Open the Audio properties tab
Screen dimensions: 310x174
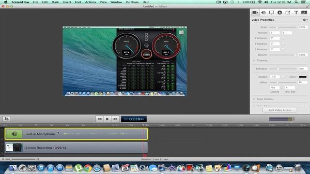(263, 13)
